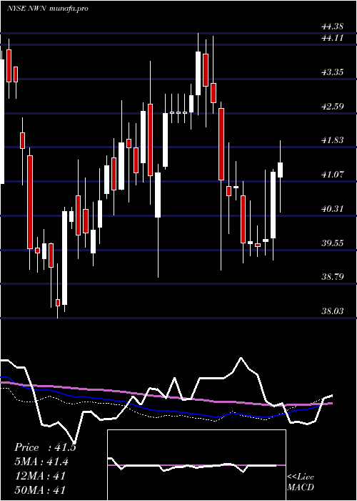Click the last white candlestick on the right
Image resolution: width=357 pixels, height=501 pixels.
coord(281,170)
